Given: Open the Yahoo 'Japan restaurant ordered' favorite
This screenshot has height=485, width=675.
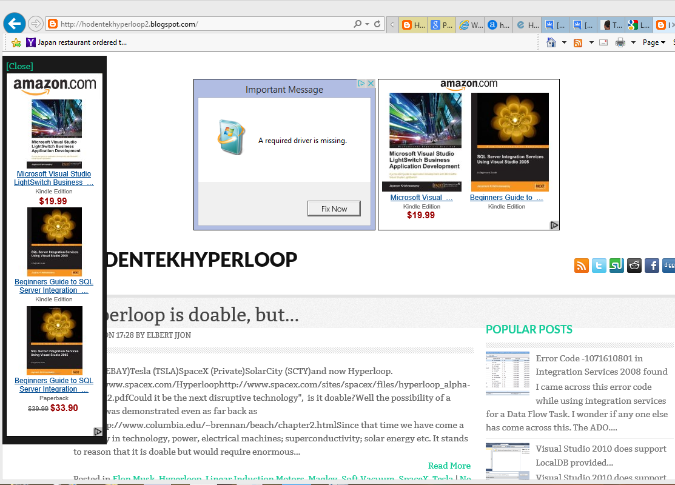Looking at the screenshot, I should (76, 42).
